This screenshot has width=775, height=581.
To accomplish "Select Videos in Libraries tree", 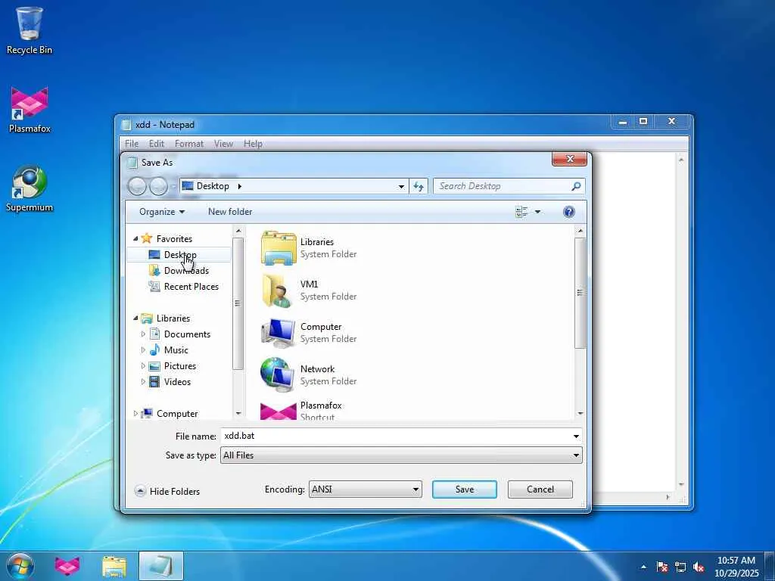I will (x=177, y=382).
